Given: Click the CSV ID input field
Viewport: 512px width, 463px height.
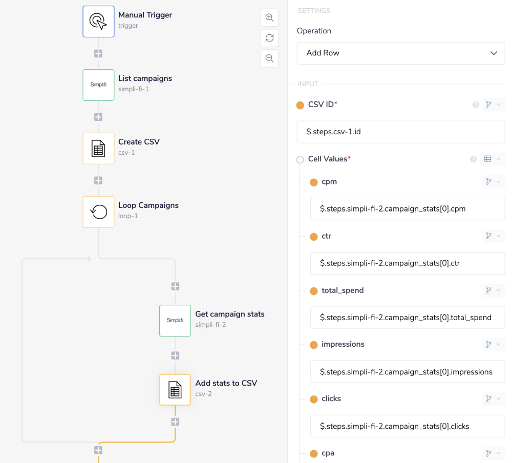Looking at the screenshot, I should point(401,132).
